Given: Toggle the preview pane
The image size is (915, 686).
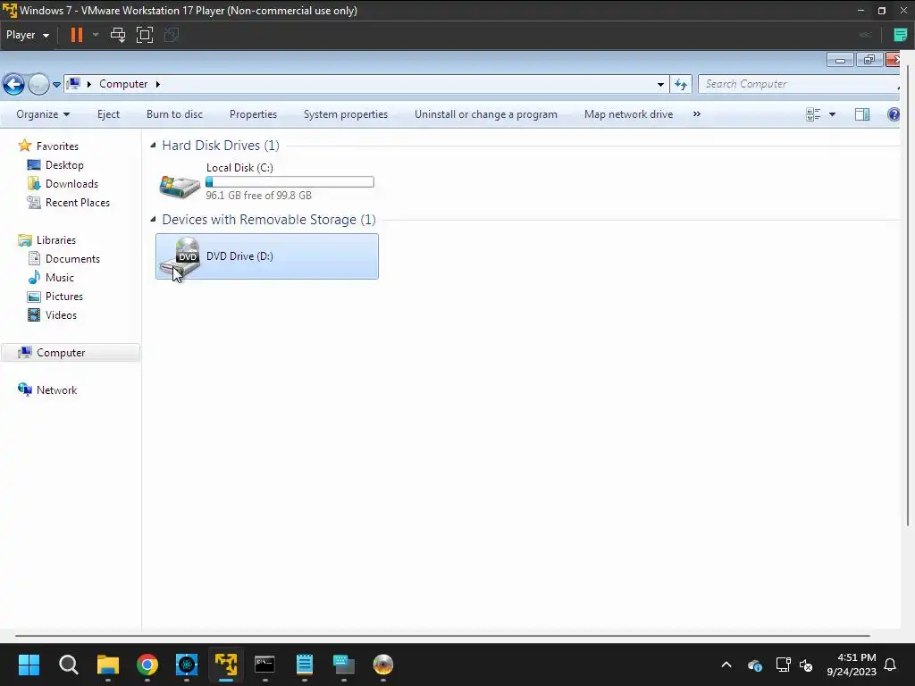Looking at the screenshot, I should 862,114.
